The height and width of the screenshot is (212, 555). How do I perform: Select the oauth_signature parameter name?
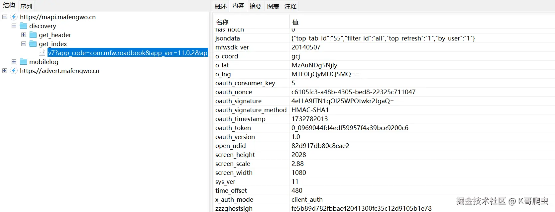pos(238,101)
